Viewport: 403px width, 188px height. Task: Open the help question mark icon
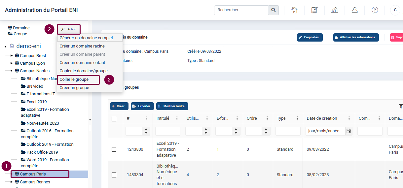375,10
